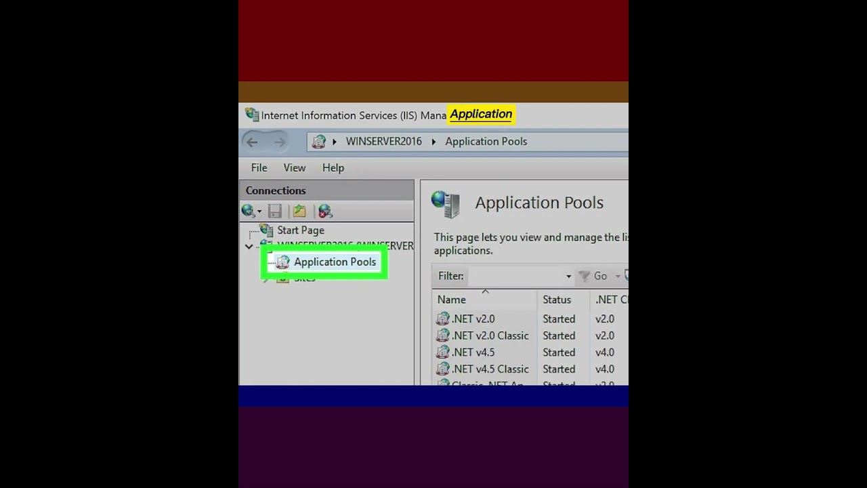Image resolution: width=867 pixels, height=488 pixels.
Task: Click Started status of .NET v2.0 Classic
Action: coord(559,335)
